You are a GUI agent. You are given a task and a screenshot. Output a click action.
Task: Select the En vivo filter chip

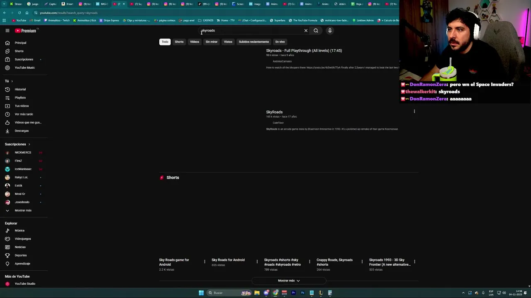[280, 42]
